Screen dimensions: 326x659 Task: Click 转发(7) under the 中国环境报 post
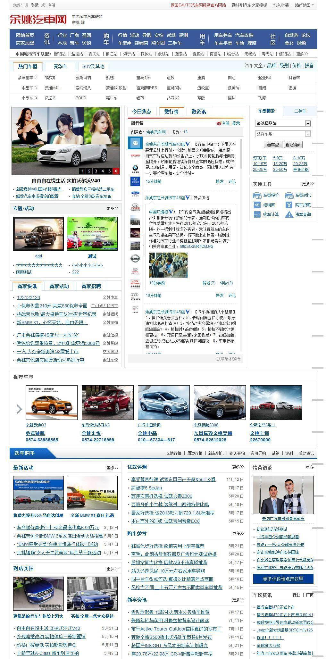(x=209, y=283)
